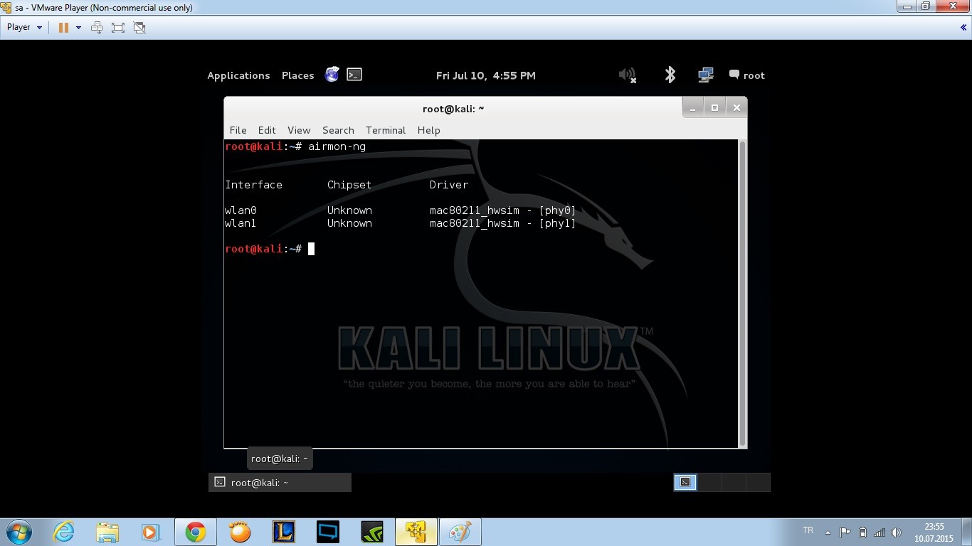Click the TR language indicator in taskbar

coord(808,530)
